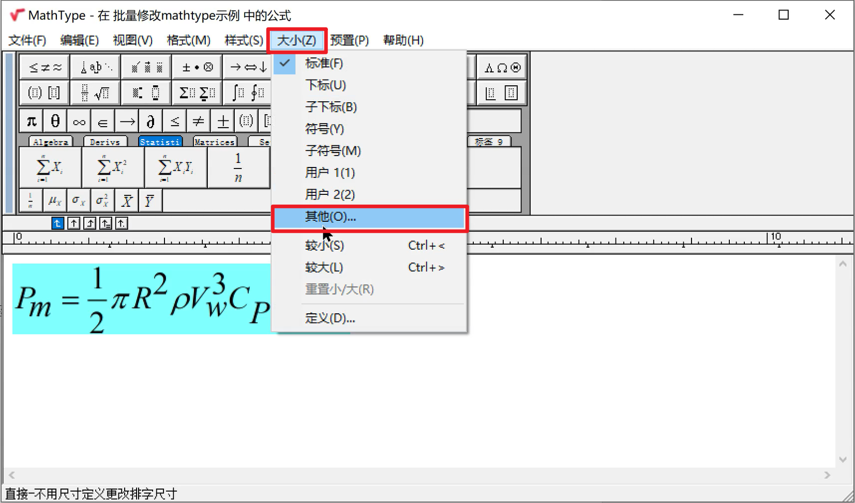Open the matrix templates palette

coord(501,93)
